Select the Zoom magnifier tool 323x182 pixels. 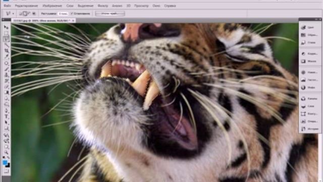7,153
